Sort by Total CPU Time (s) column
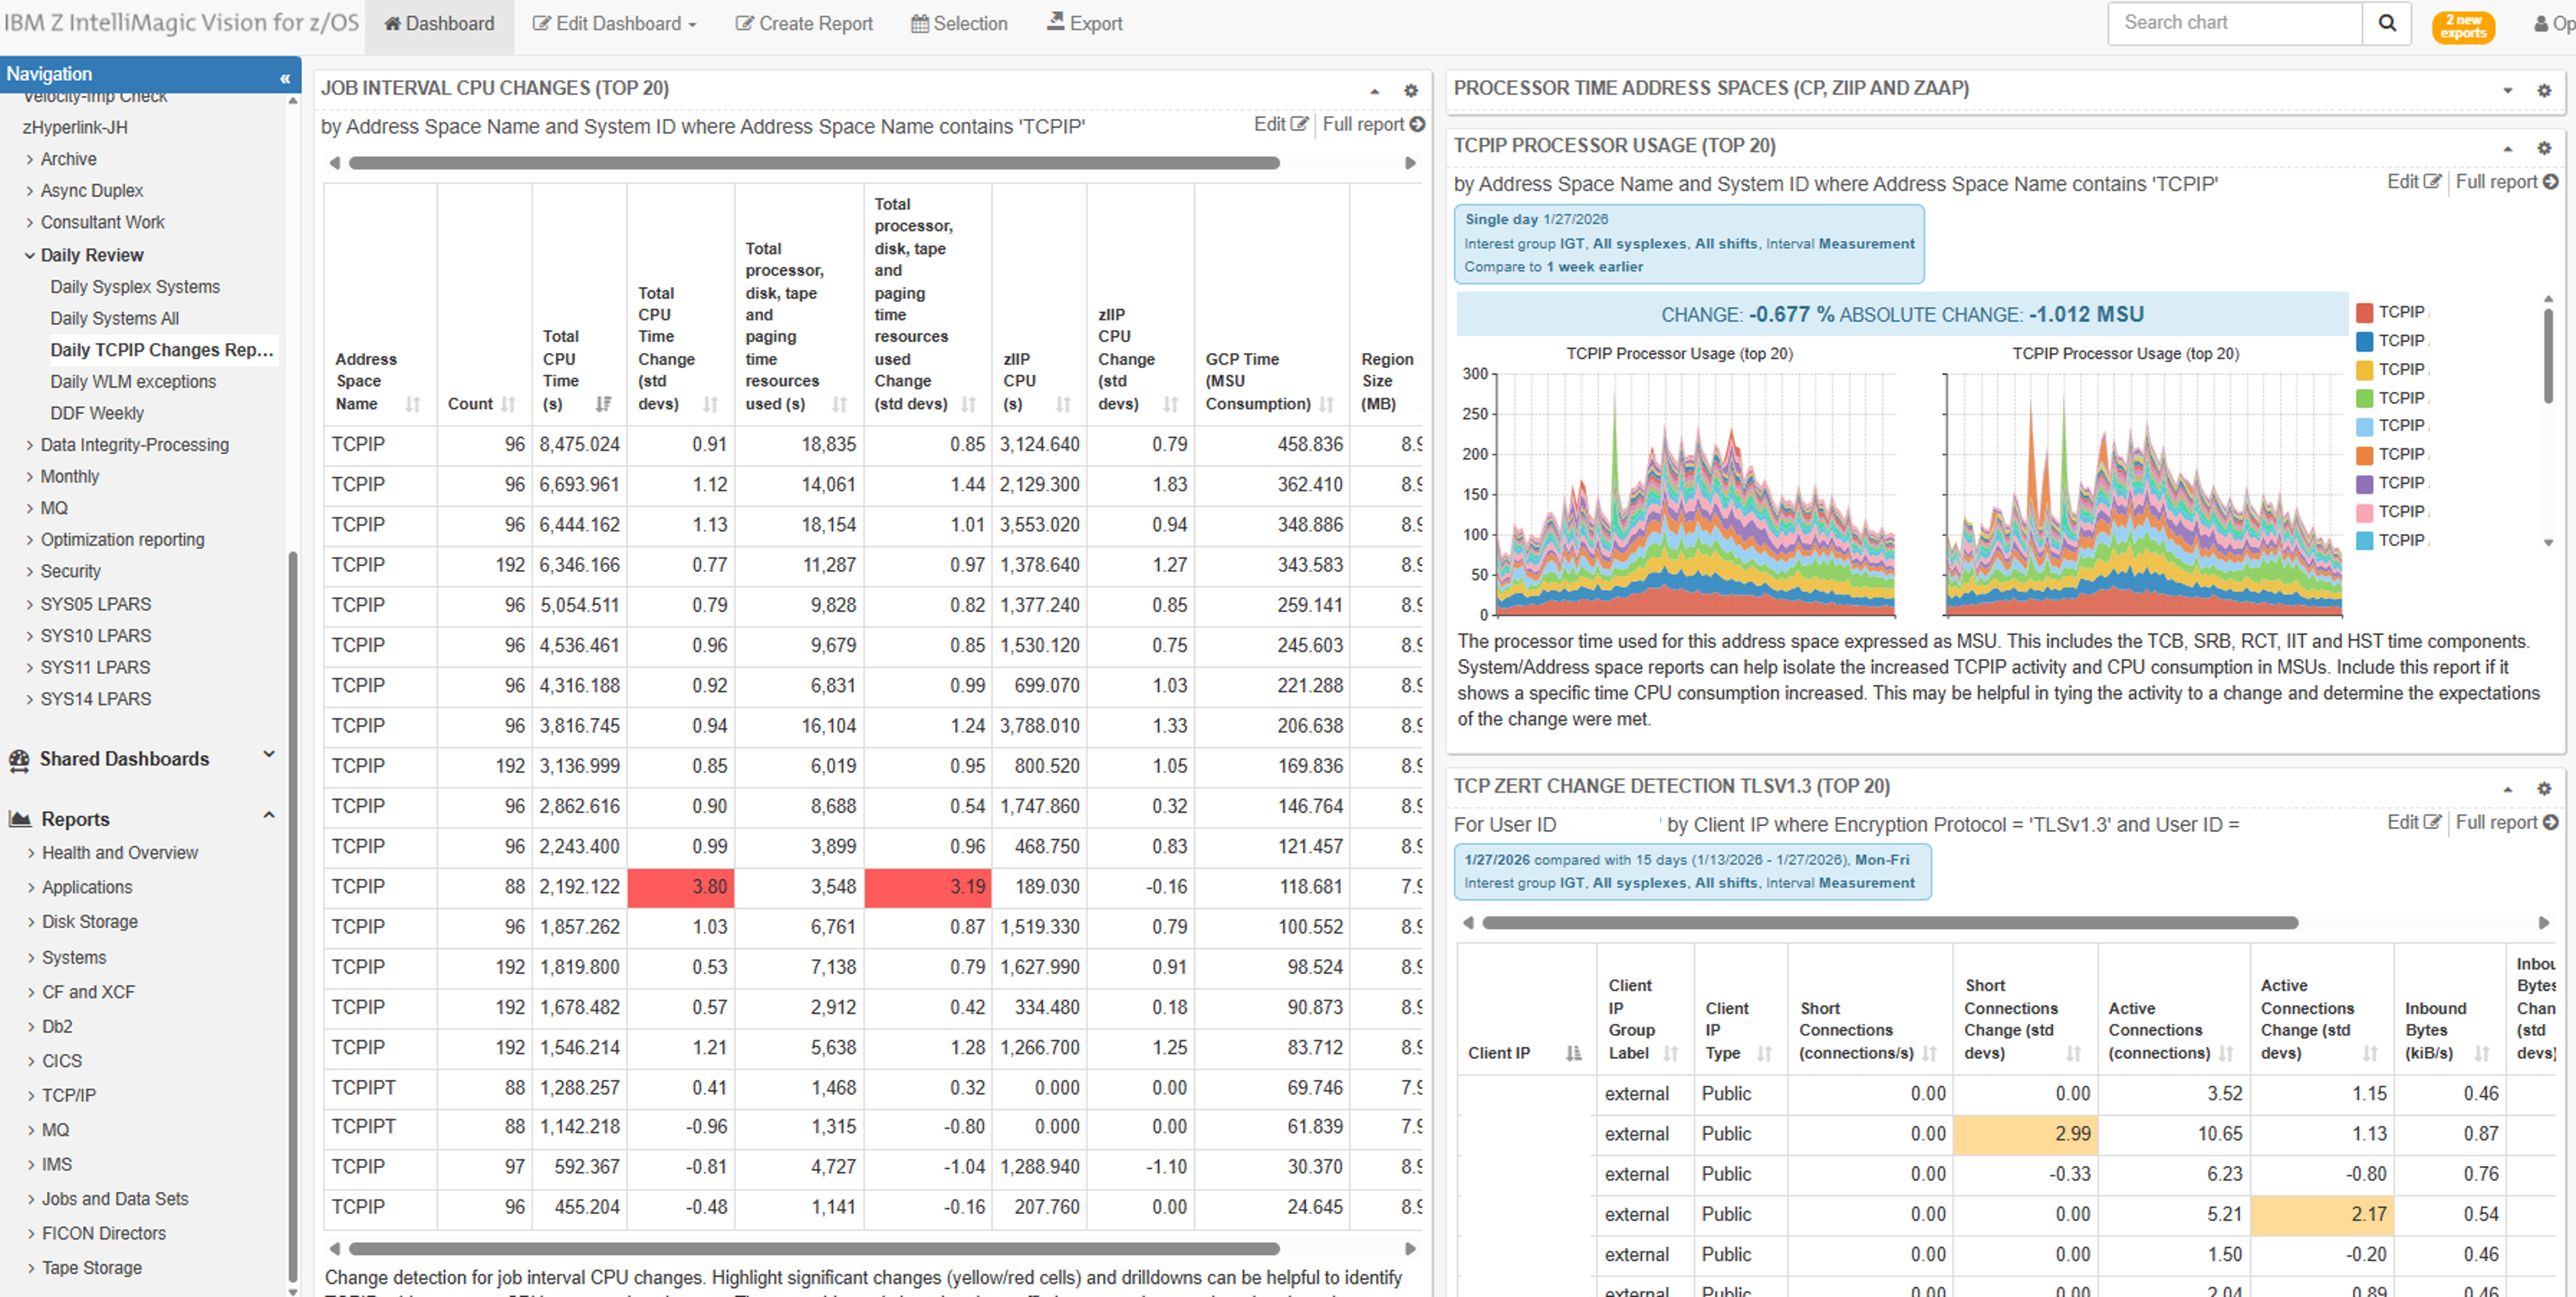 pyautogui.click(x=603, y=404)
